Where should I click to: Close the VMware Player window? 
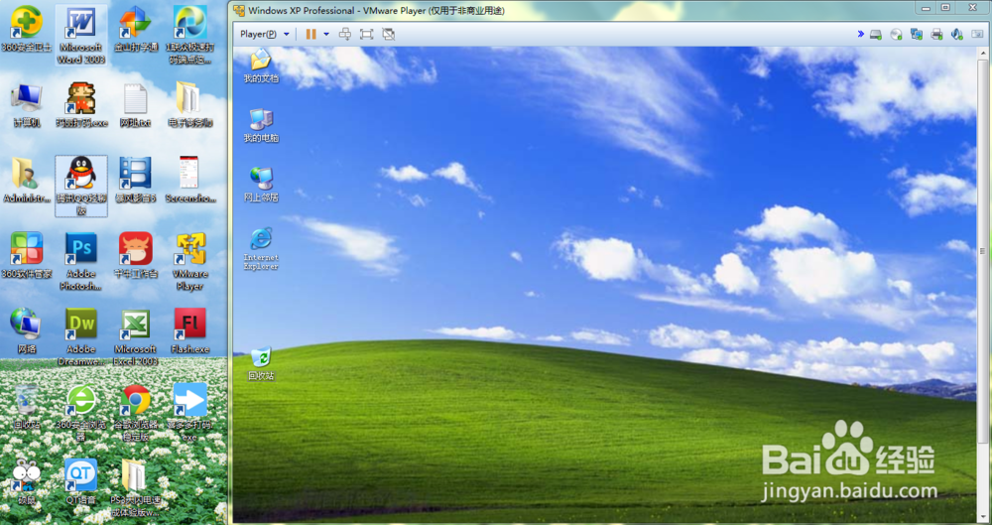pyautogui.click(x=972, y=8)
